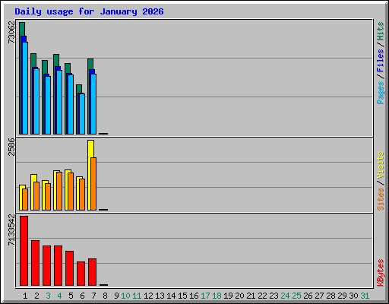389x304 pixels.
Task: Select the blue 'Files' legend label
Action: pyautogui.click(x=381, y=61)
